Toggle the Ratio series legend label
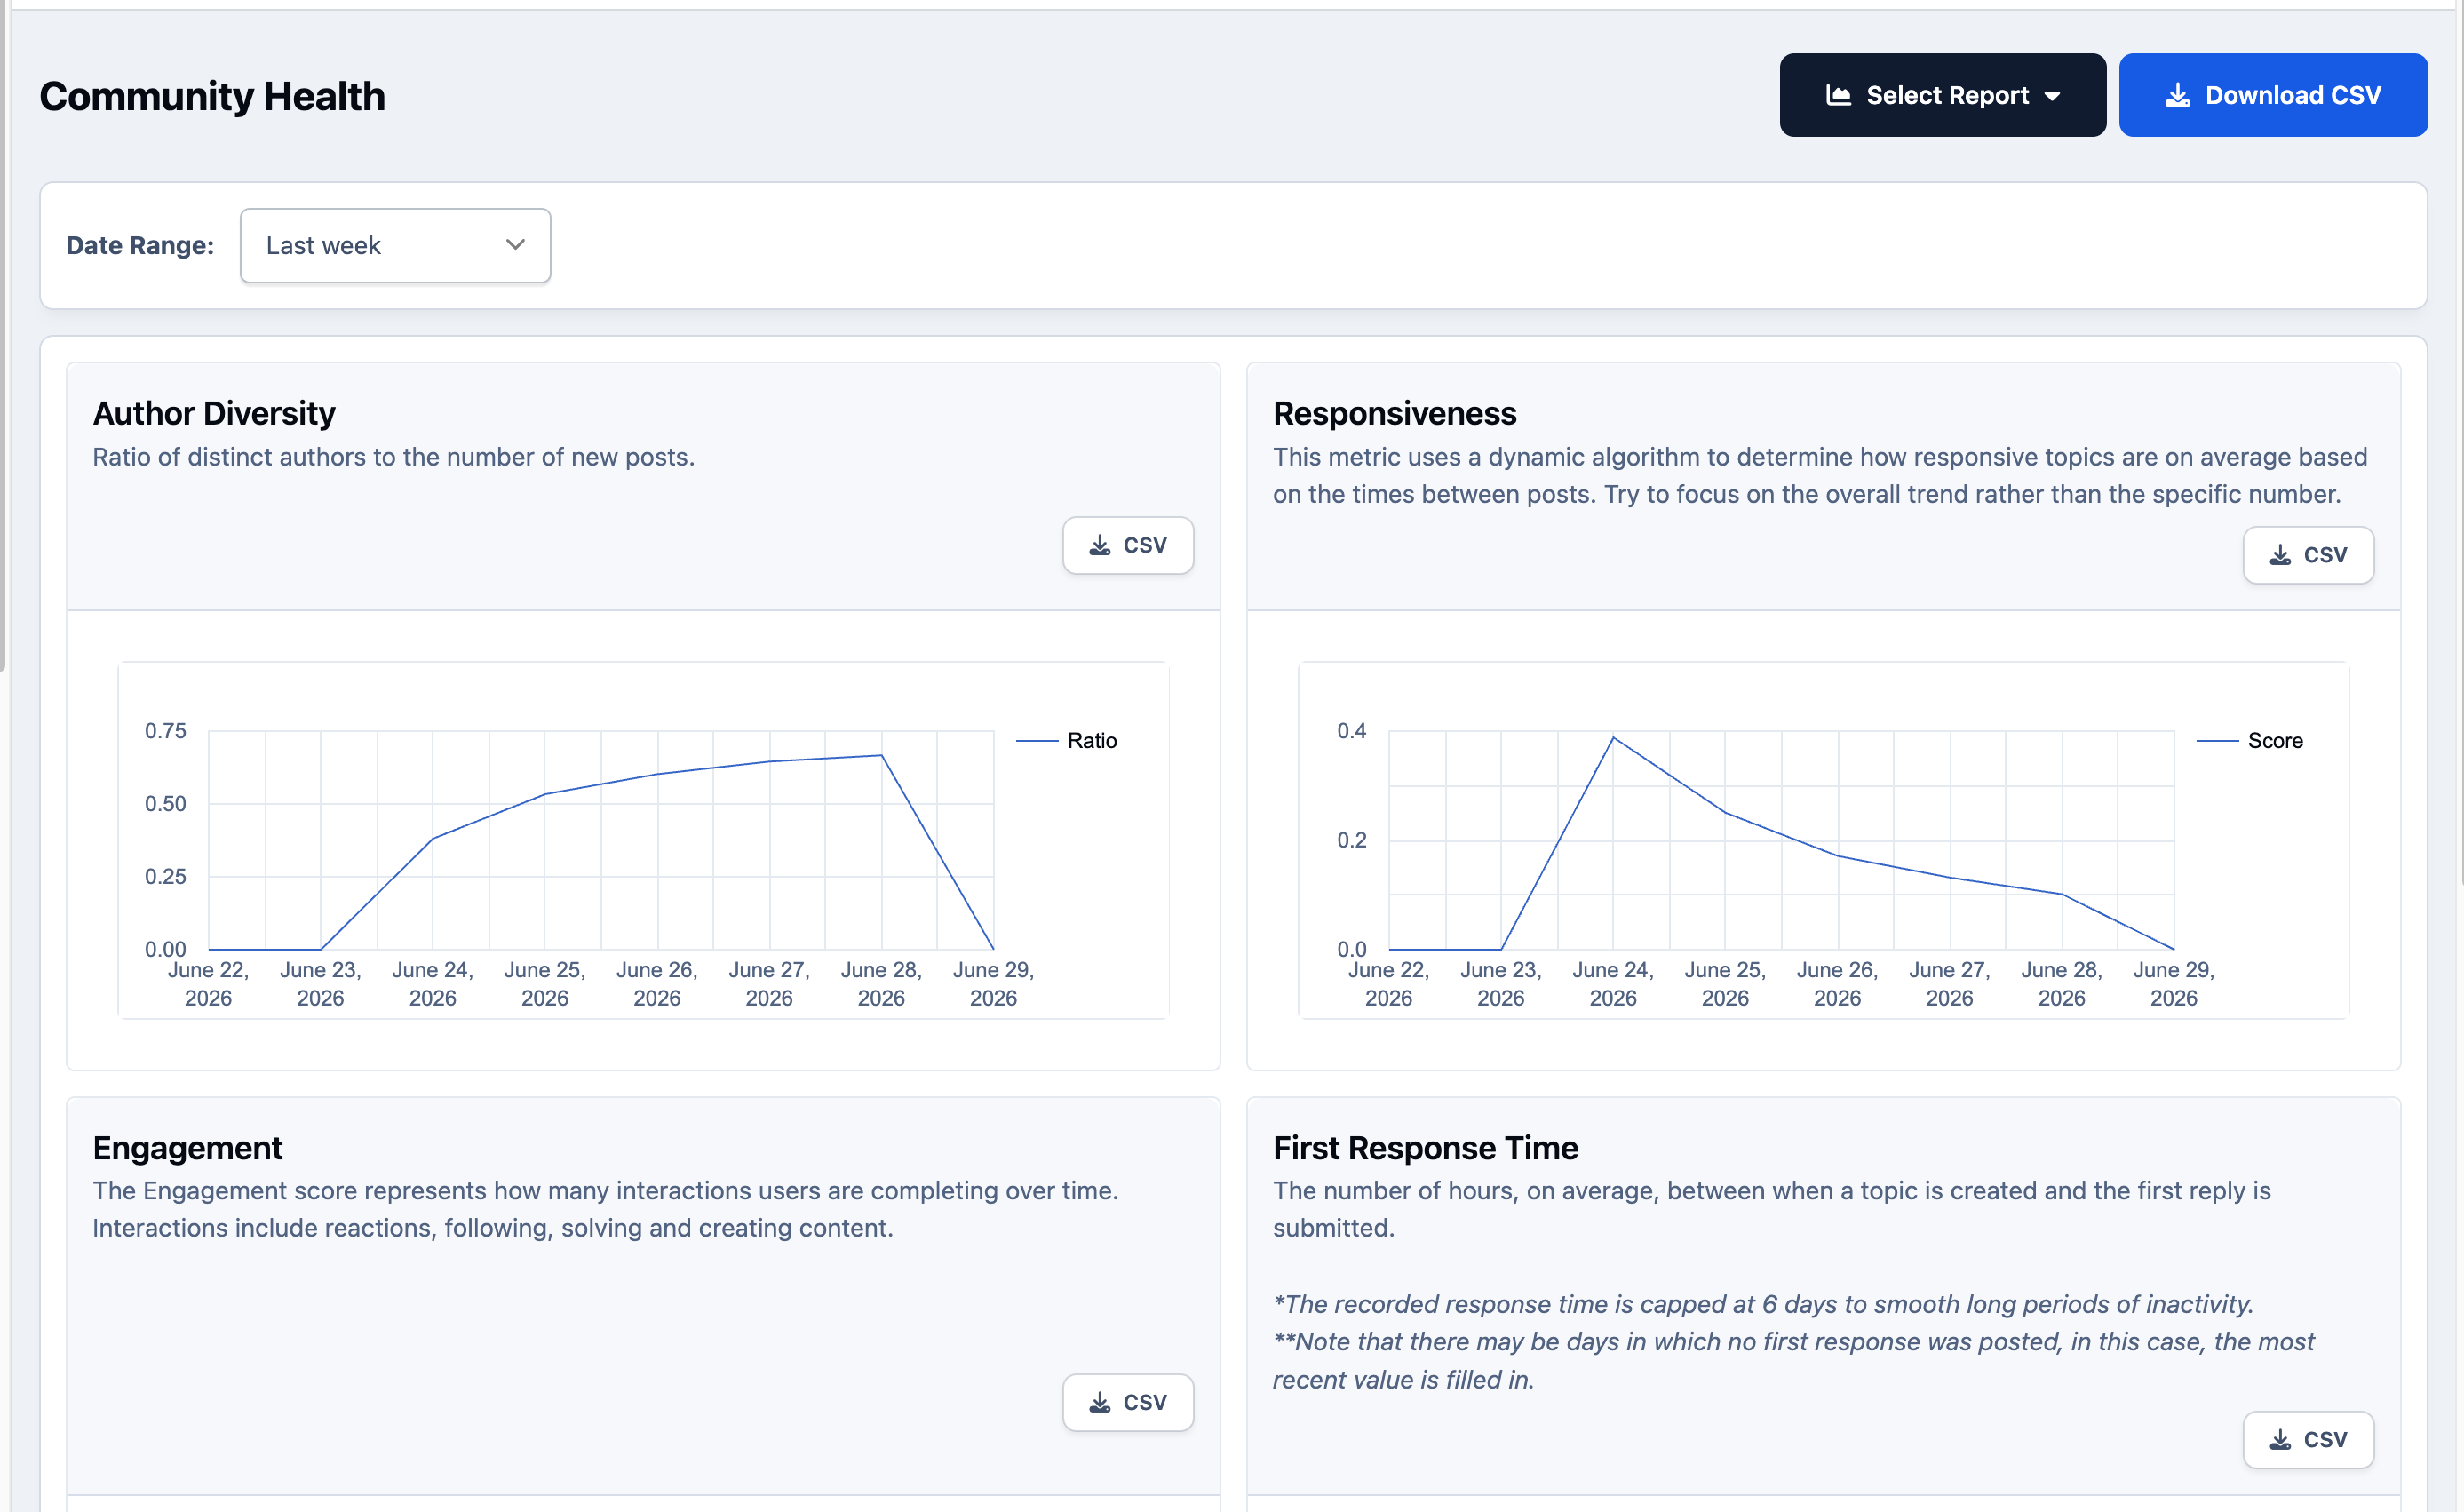 (x=1092, y=741)
